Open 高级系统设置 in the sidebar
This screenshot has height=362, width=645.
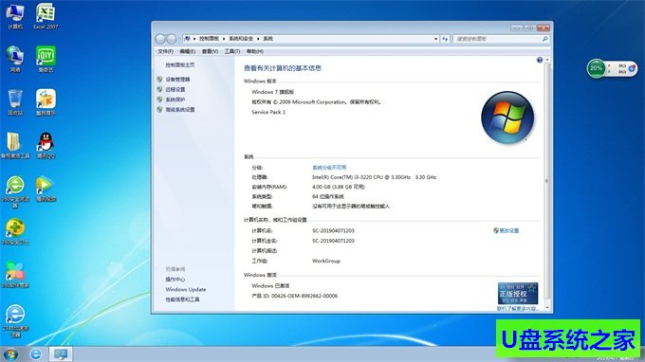point(180,110)
